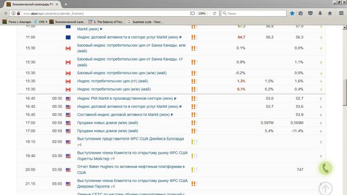Click the red actual value 54,7
Viewport: 347px width, 195px height.
pyautogui.click(x=241, y=37)
